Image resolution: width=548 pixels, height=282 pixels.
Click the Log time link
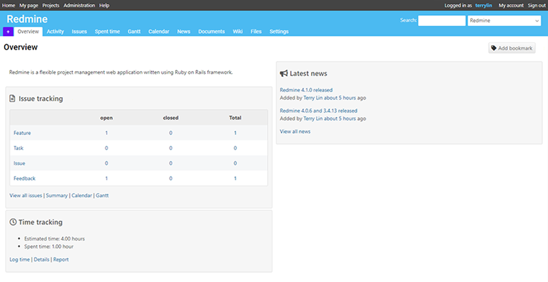(20, 259)
